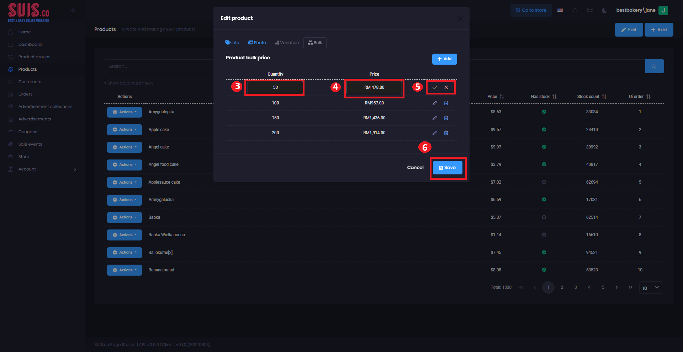Toggle dark mode moon icon
Image resolution: width=683 pixels, height=352 pixels.
tap(604, 10)
